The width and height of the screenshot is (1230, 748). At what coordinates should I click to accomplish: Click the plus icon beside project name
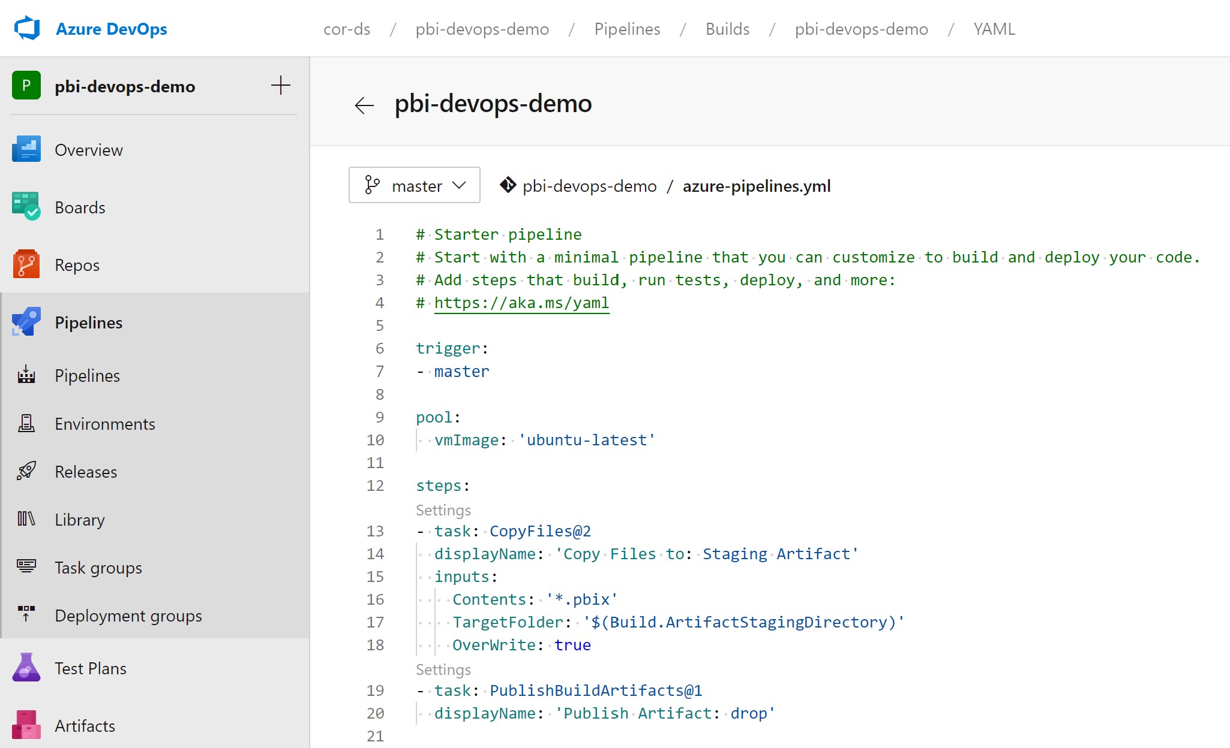click(x=280, y=86)
